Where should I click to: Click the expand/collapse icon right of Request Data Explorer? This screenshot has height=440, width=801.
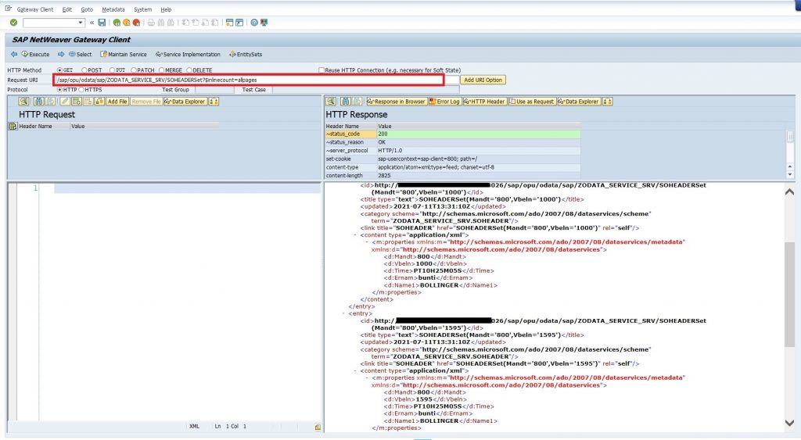pos(214,101)
